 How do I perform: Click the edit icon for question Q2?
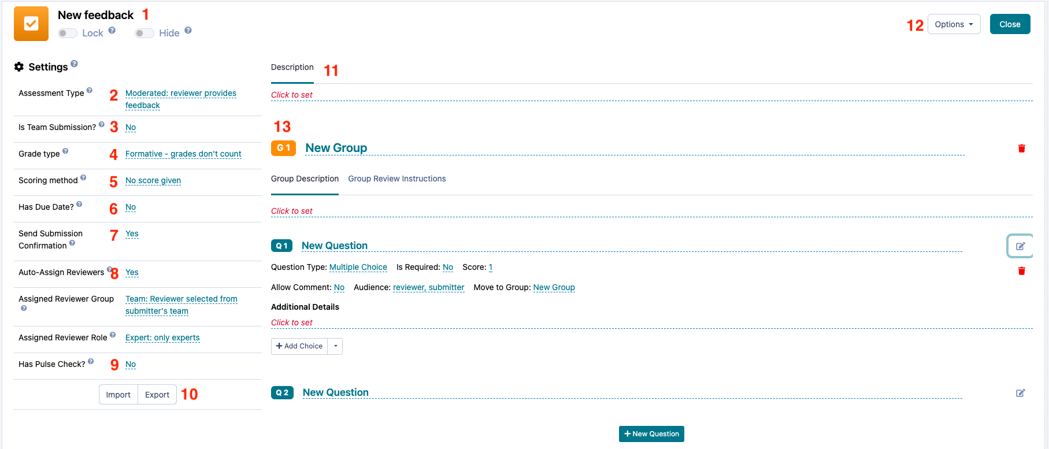(1020, 393)
